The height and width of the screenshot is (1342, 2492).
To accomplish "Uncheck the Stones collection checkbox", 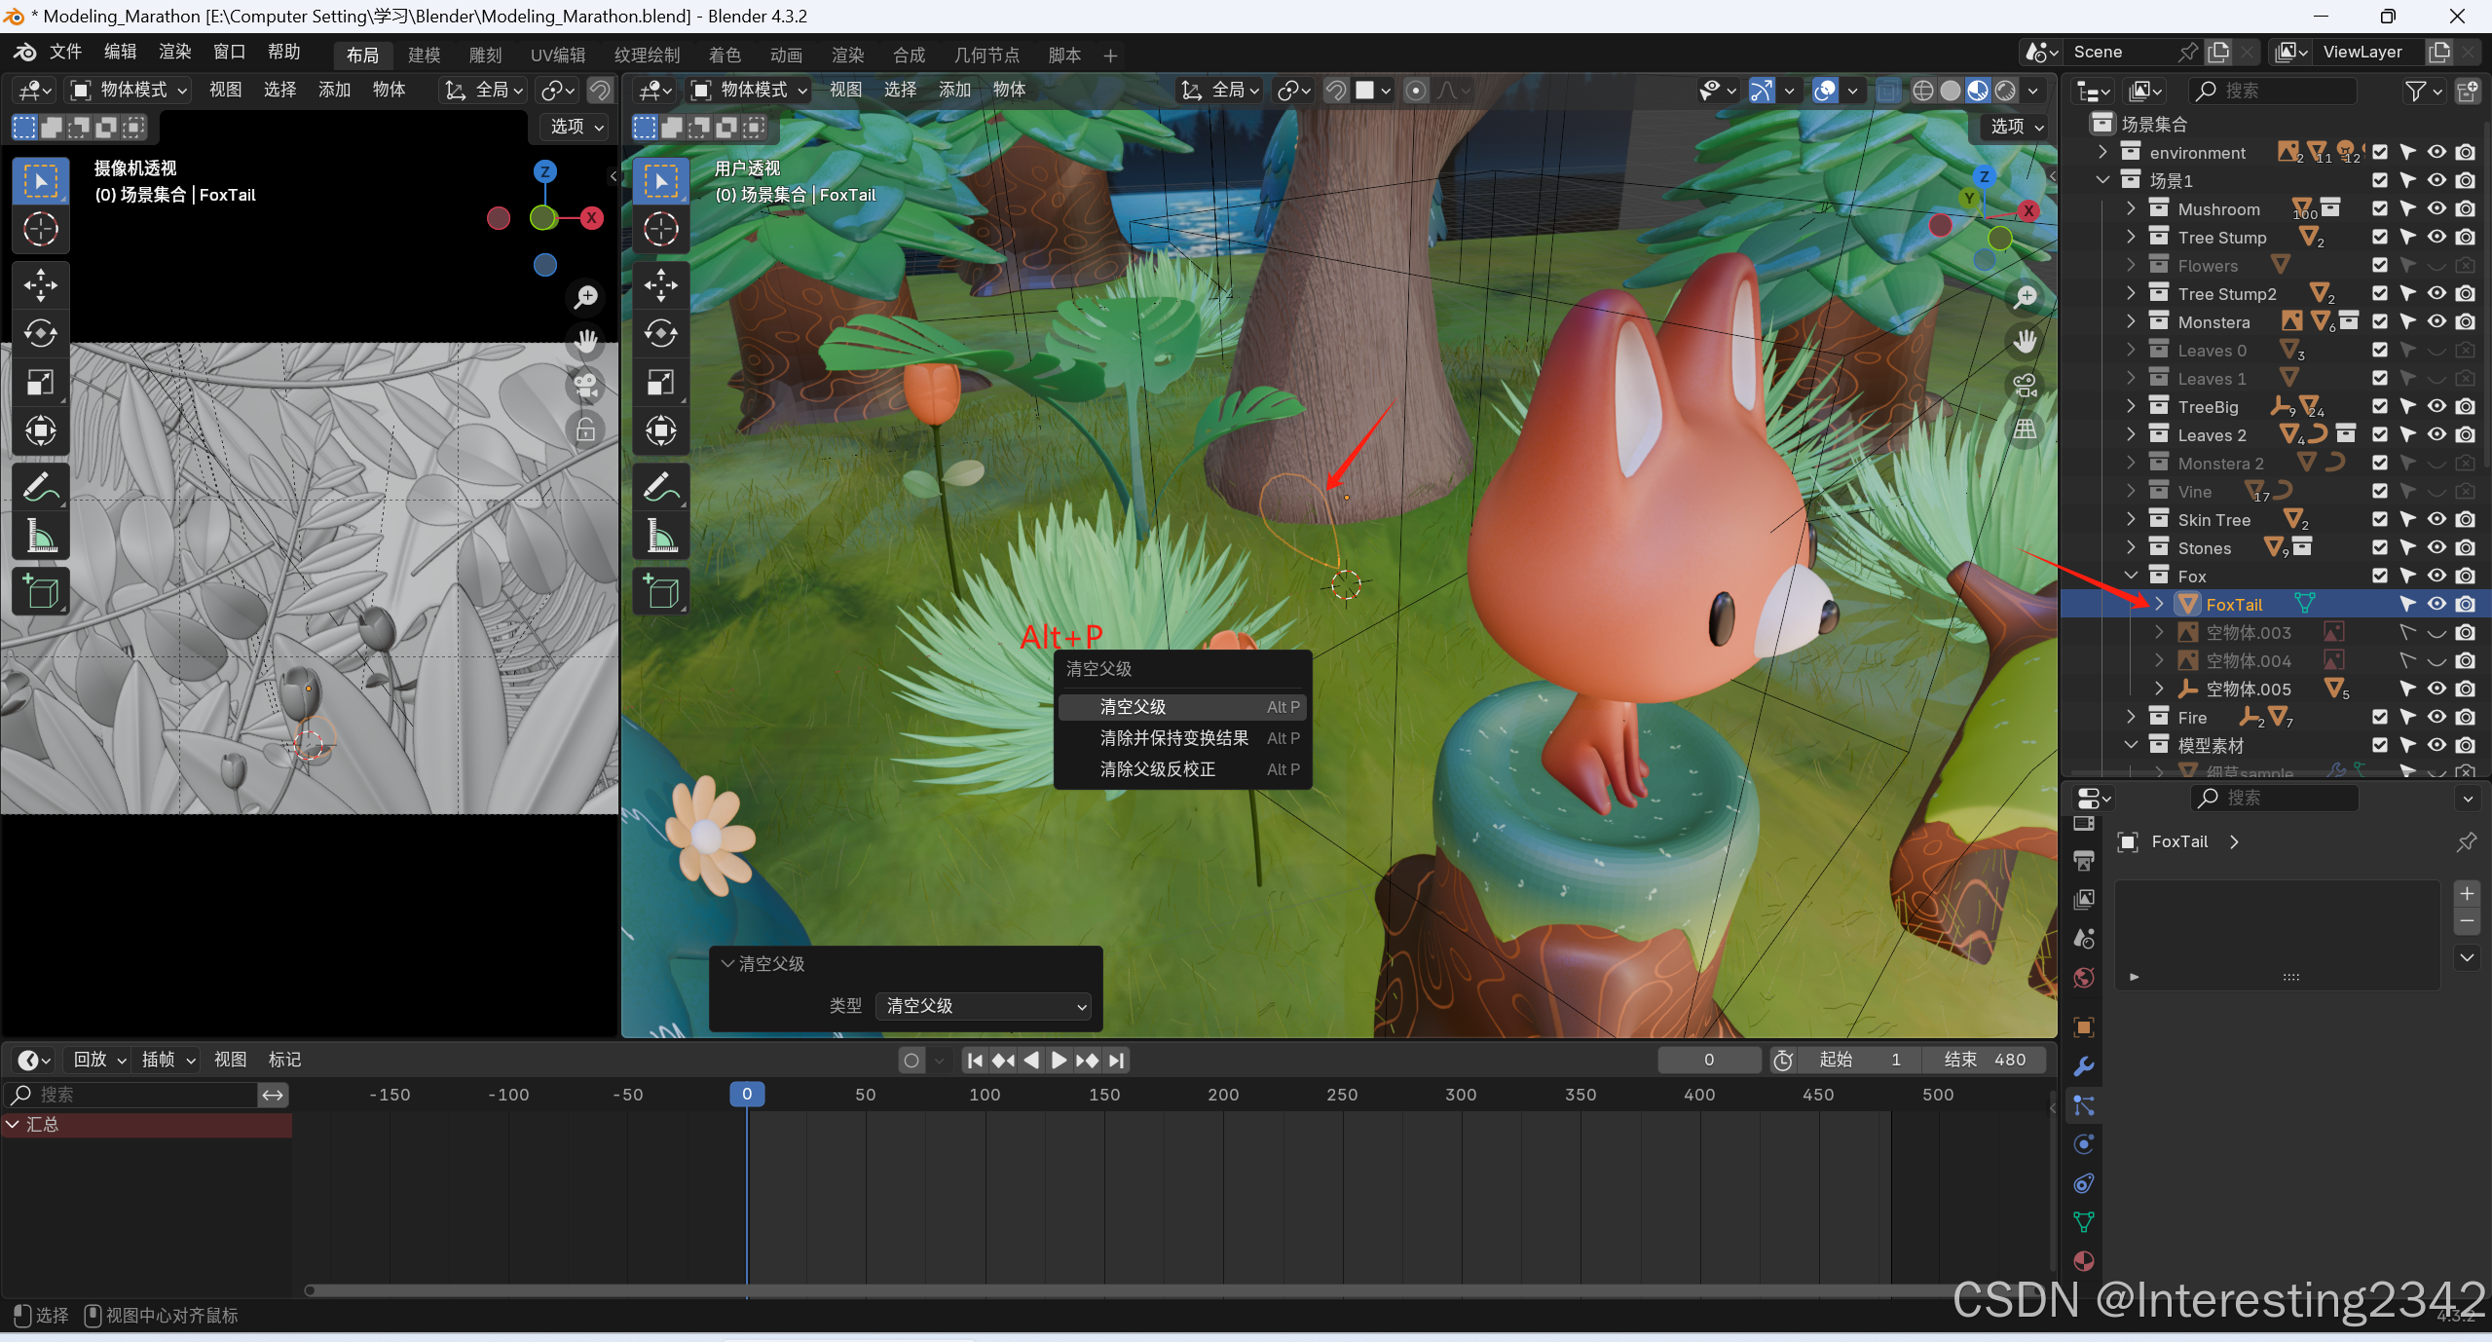I will 2379,547.
